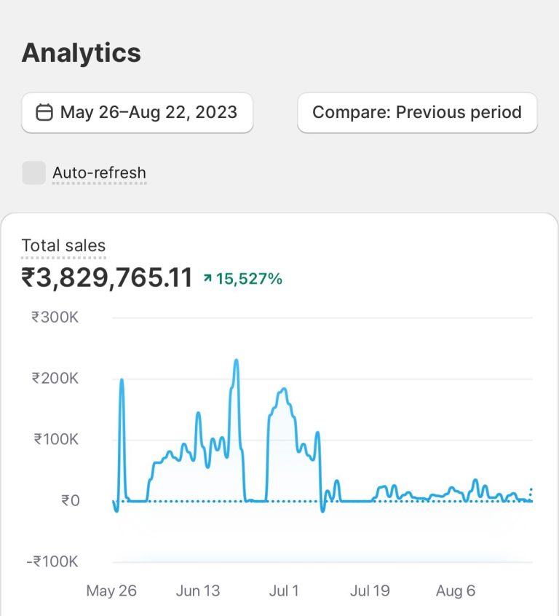Image resolution: width=559 pixels, height=616 pixels.
Task: Click the May 26 axis label
Action: coord(111,591)
